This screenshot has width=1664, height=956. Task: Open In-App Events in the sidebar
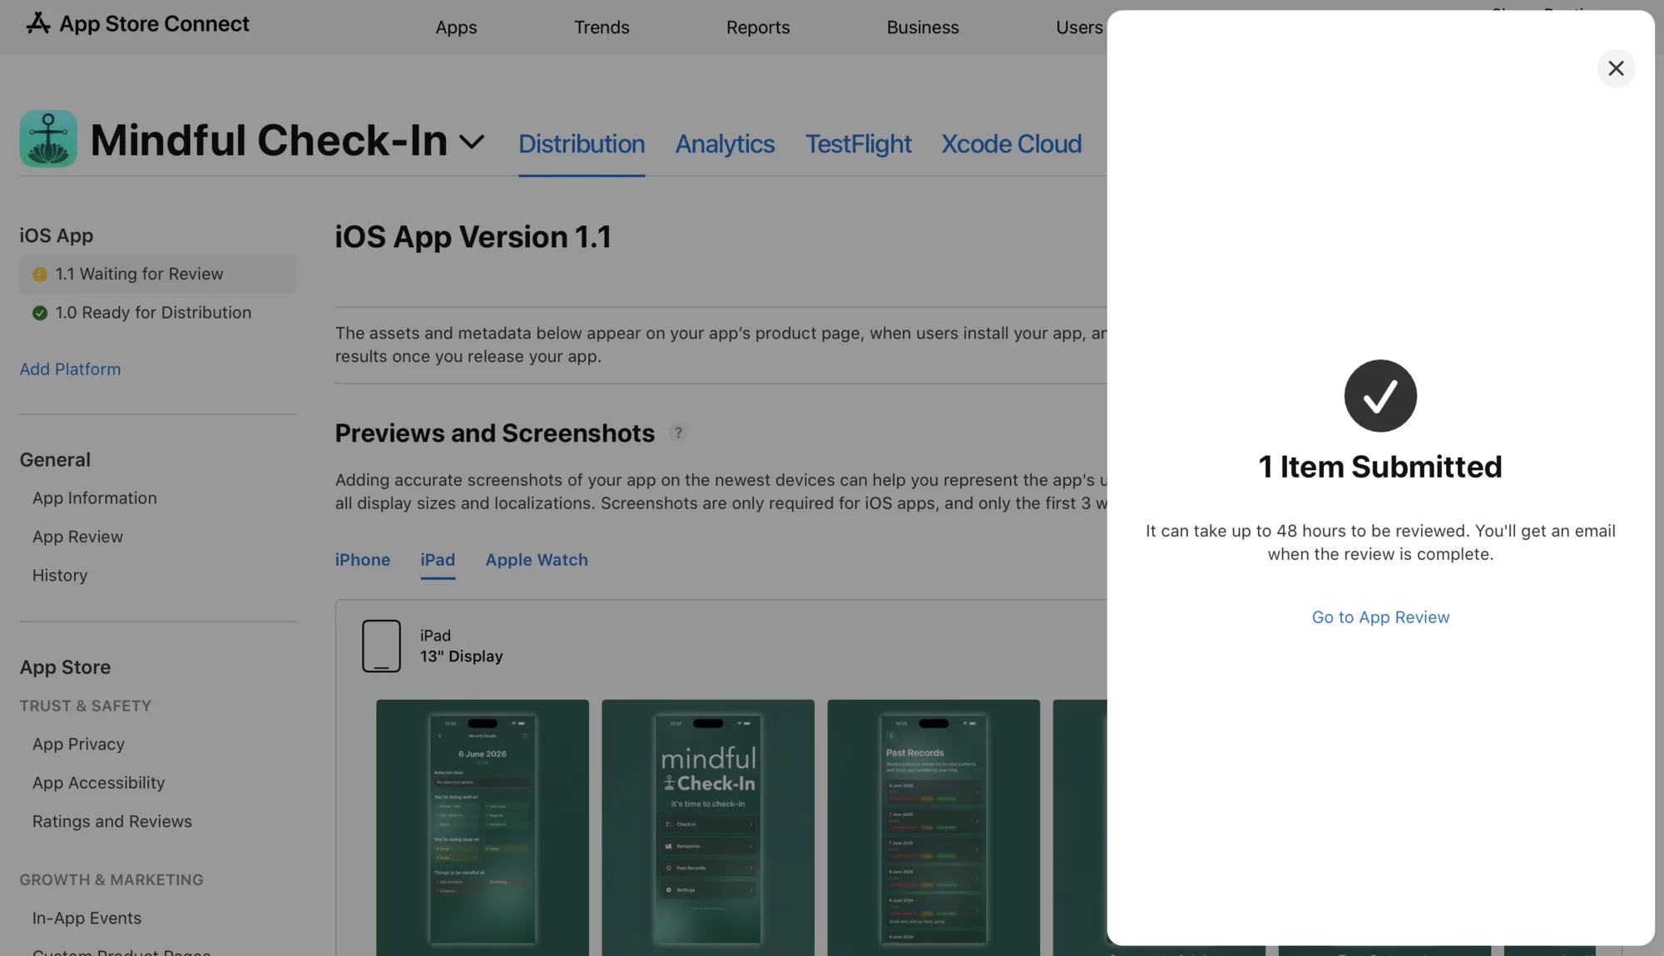(87, 919)
